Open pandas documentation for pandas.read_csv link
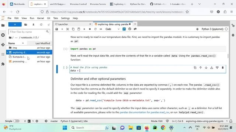The height and width of the screenshot is (132, 236). click(144, 112)
